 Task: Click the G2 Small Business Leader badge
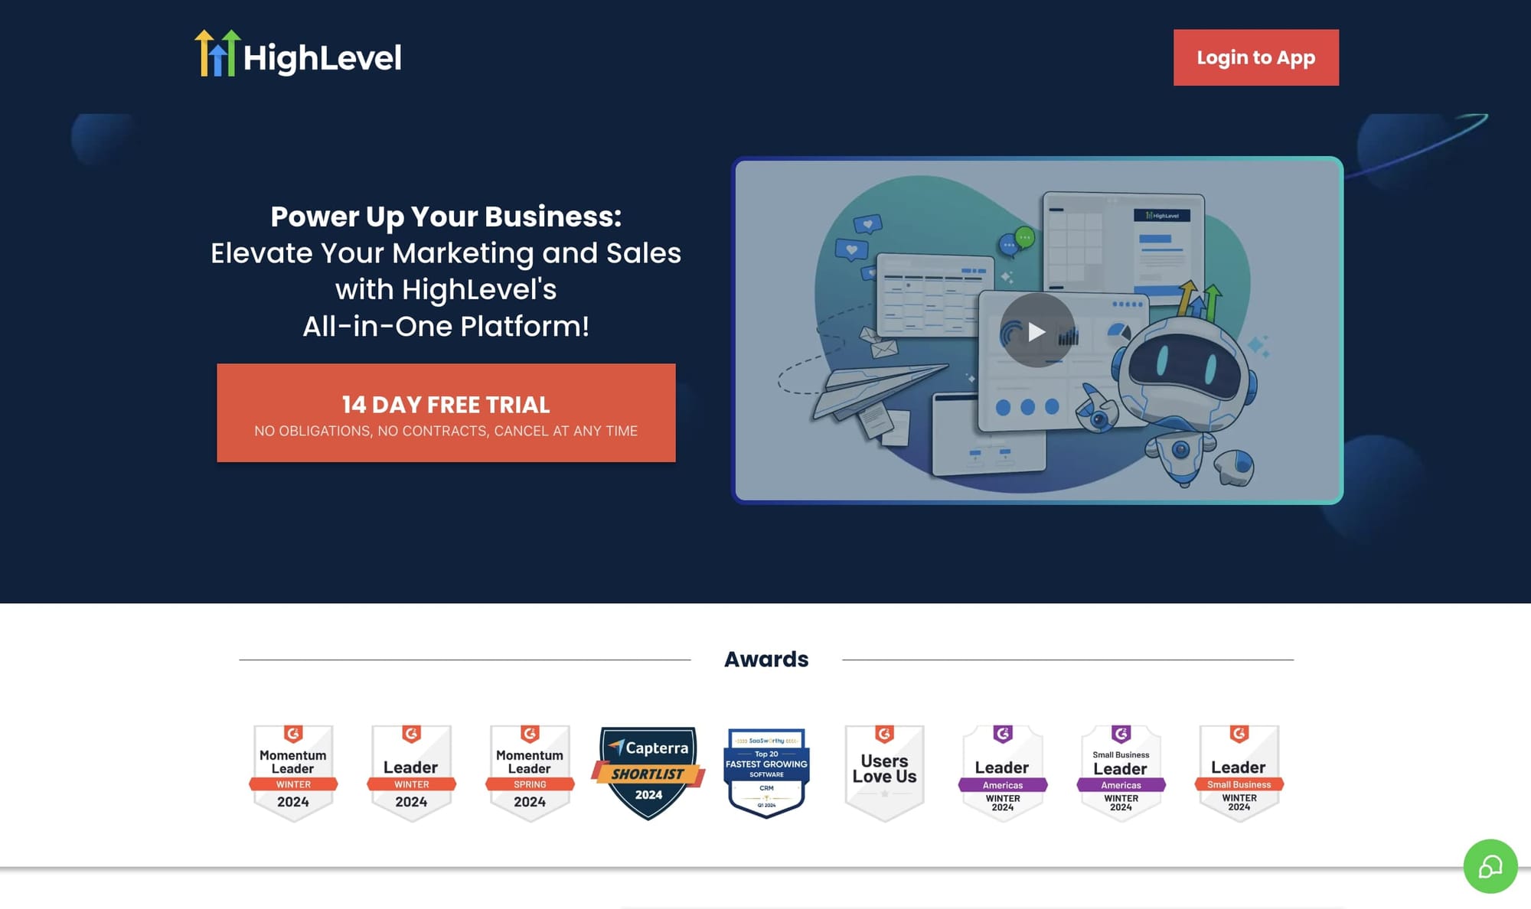(1239, 768)
